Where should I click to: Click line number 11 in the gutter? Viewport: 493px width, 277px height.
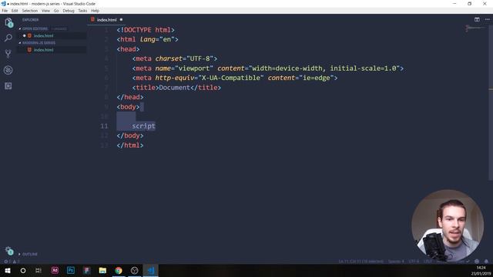(104, 126)
